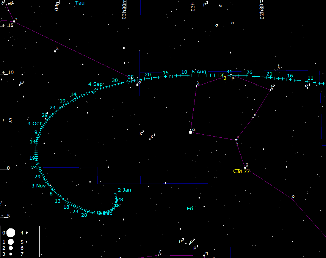Click the bright alpha Ceti star dot

click(190, 132)
